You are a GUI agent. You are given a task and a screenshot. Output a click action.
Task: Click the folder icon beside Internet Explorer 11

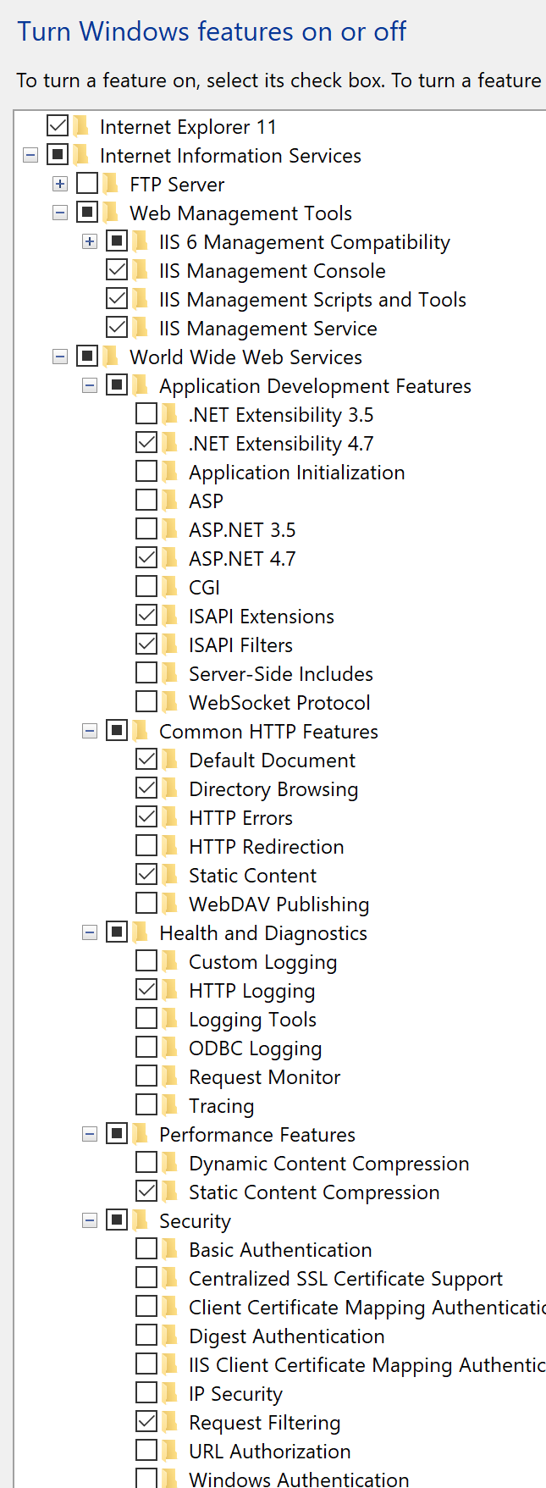(81, 127)
